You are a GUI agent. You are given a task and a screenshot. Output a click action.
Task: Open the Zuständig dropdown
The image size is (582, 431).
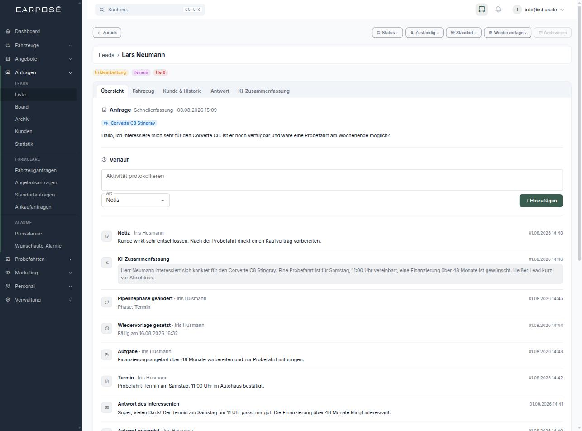(425, 33)
